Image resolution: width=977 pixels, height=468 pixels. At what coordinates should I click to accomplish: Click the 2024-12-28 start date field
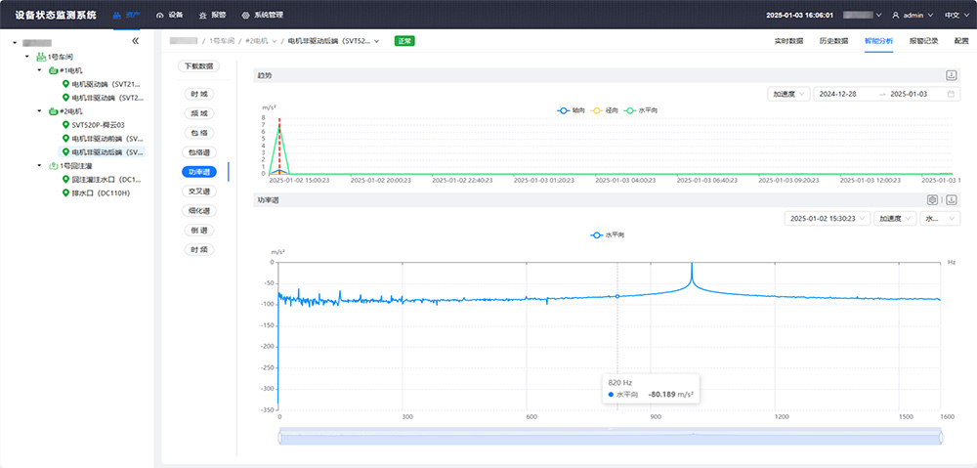[x=837, y=94]
